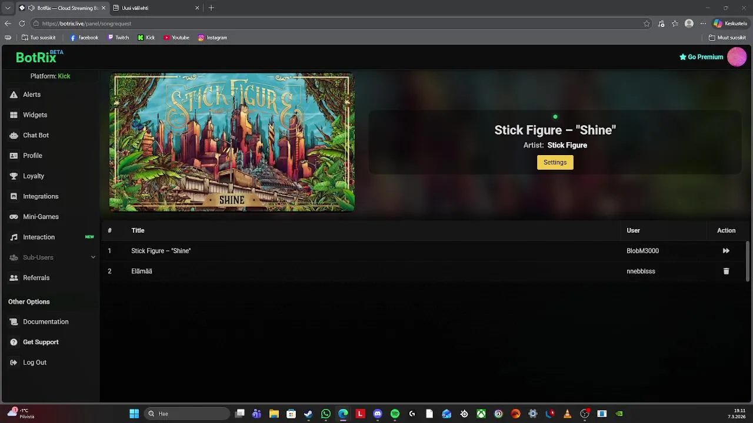Open the Facebook bookmark
The width and height of the screenshot is (753, 423).
[x=84, y=38]
